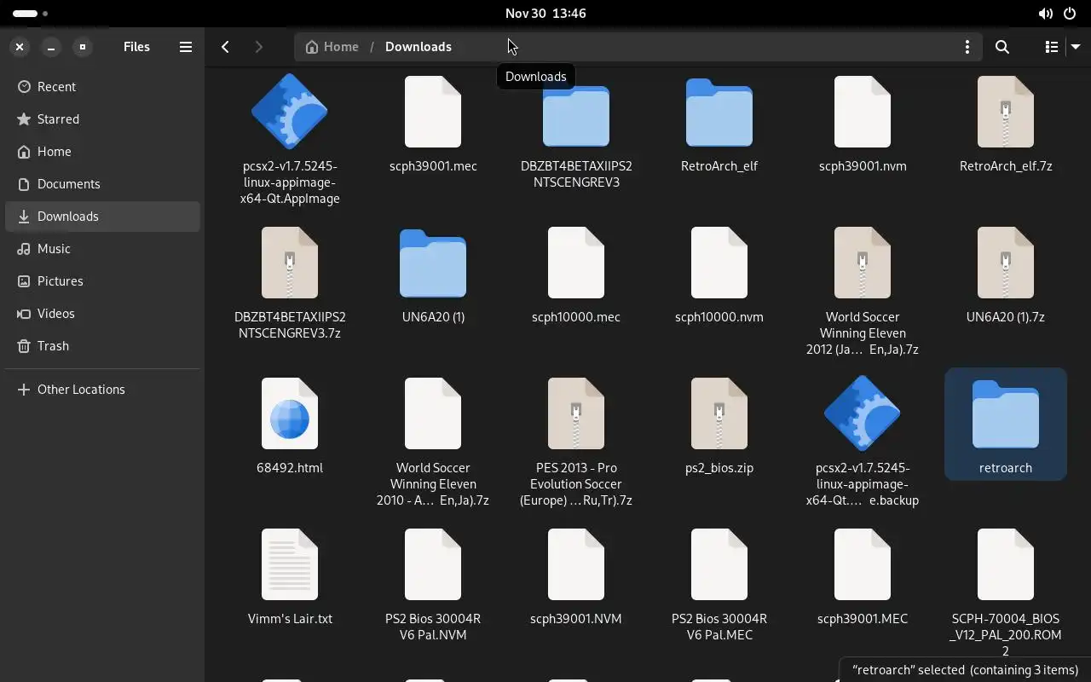Viewport: 1091px width, 682px height.
Task: Select World Soccer Winning Eleven 2010 archive
Action: click(433, 413)
